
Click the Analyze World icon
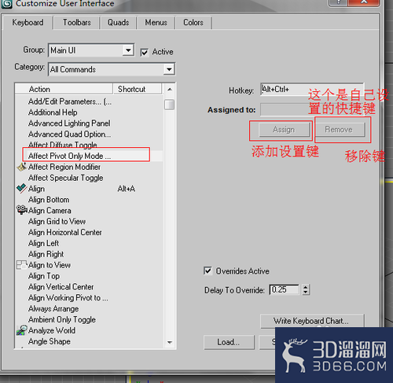pos(21,330)
